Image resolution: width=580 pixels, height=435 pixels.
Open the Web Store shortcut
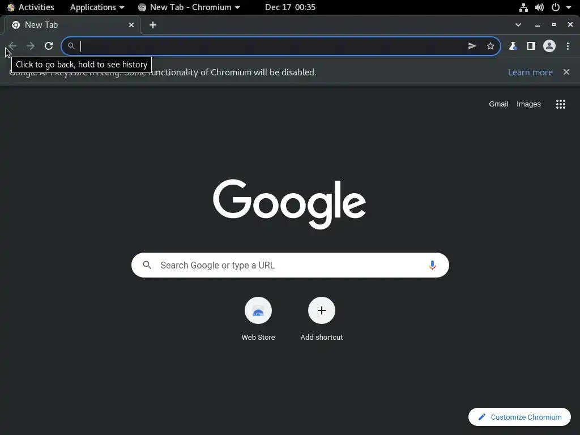click(258, 319)
